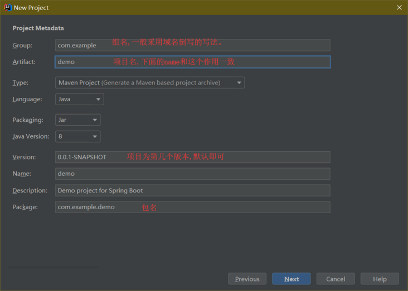Close the New Project dialog
This screenshot has width=408, height=291.
(399, 7)
